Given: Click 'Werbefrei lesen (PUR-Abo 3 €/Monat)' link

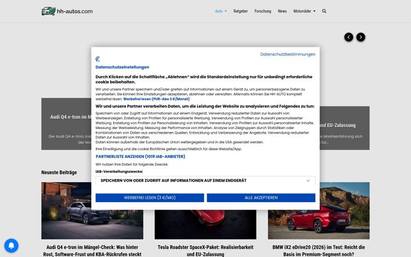Looking at the screenshot, I should 156,99.
